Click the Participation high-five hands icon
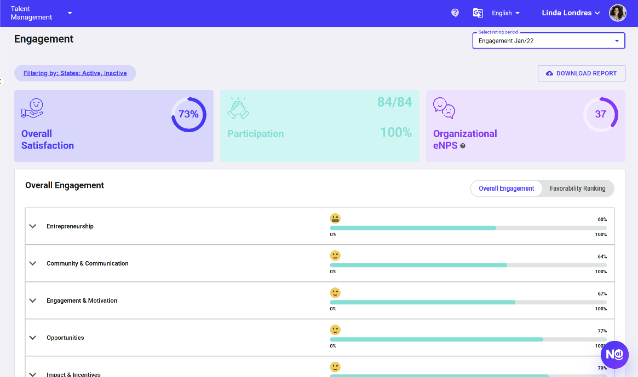 tap(238, 108)
